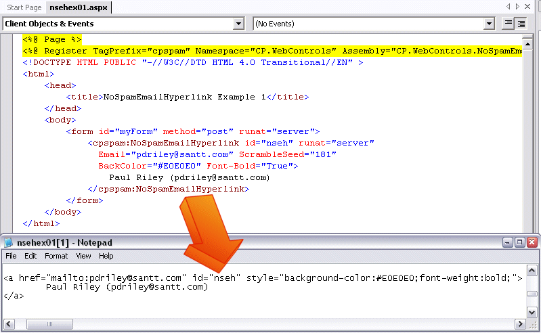Click the Register TagPrefix directive line
The height and width of the screenshot is (333, 541).
[272, 51]
